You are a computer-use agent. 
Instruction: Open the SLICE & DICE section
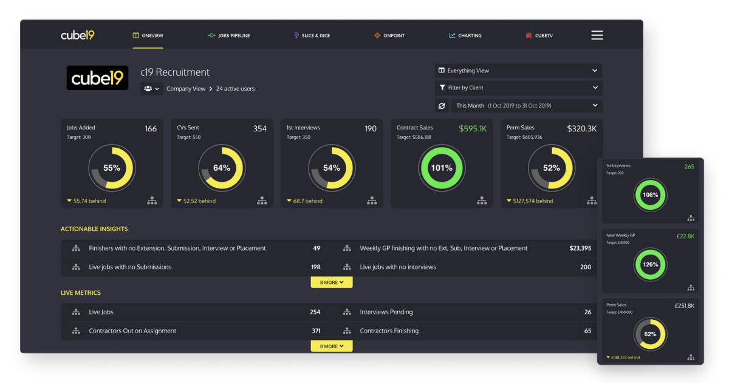click(x=312, y=35)
